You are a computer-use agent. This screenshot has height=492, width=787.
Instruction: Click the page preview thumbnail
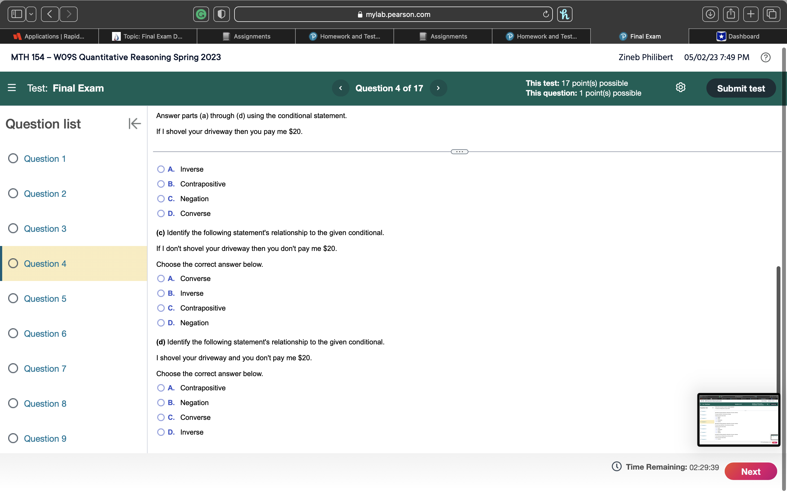coord(738,420)
